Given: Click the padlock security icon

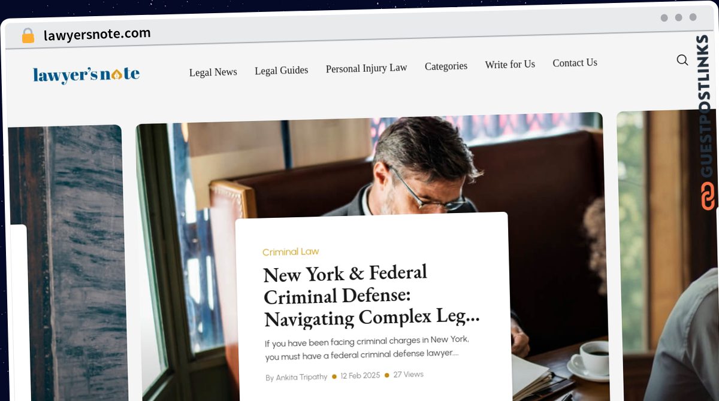Looking at the screenshot, I should click(x=28, y=35).
